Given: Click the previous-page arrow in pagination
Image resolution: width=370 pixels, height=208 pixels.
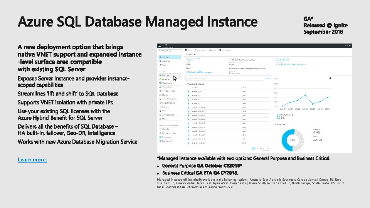Looking at the screenshot, I should coord(264,149).
